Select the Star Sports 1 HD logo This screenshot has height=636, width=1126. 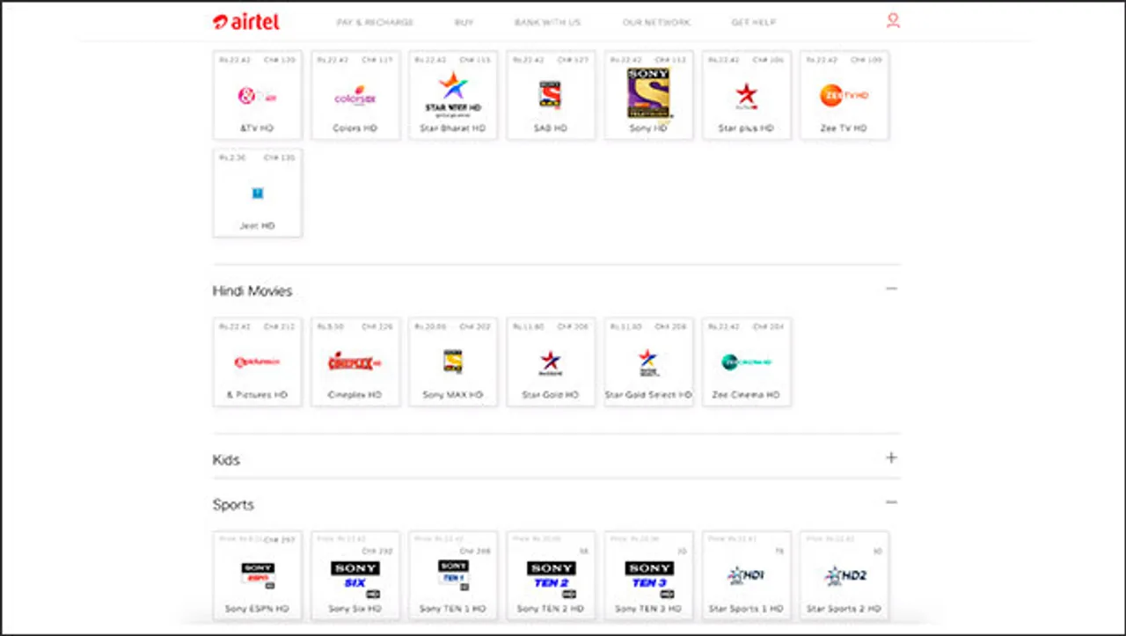coord(747,576)
